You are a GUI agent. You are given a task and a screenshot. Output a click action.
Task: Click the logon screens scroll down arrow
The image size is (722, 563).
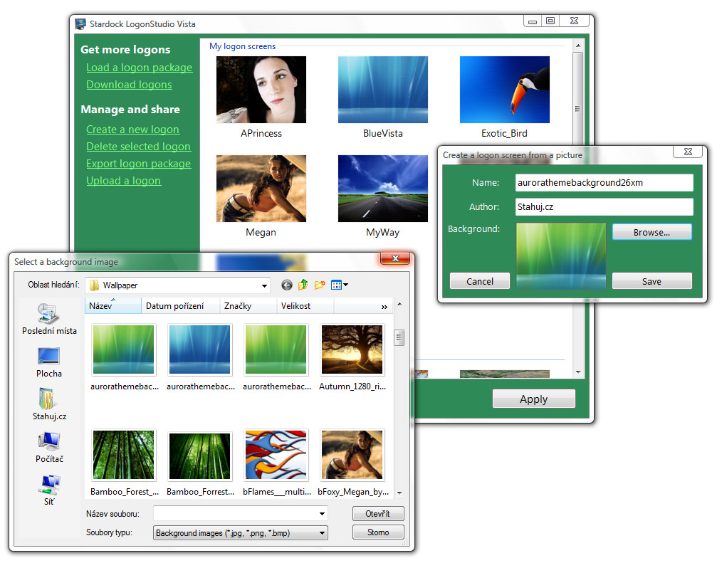pos(578,372)
